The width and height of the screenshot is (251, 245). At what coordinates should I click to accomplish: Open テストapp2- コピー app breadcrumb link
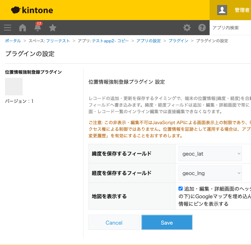(110, 41)
